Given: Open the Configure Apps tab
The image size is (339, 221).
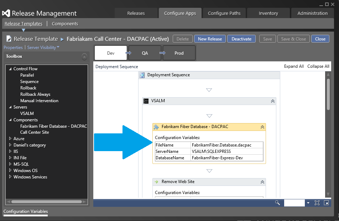Looking at the screenshot, I should coord(180,13).
